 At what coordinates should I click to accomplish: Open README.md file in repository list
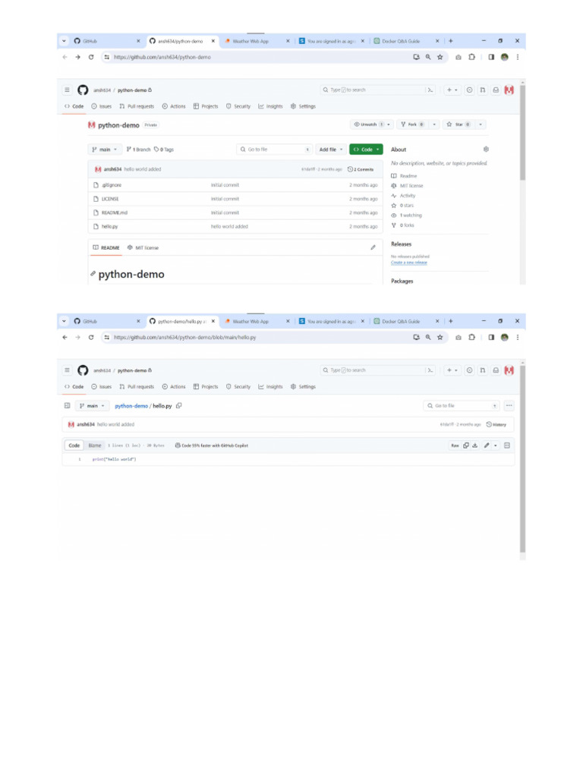click(115, 212)
